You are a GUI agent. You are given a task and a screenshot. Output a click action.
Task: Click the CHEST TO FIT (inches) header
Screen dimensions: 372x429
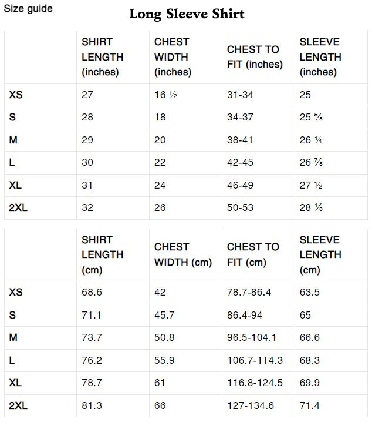pyautogui.click(x=253, y=57)
